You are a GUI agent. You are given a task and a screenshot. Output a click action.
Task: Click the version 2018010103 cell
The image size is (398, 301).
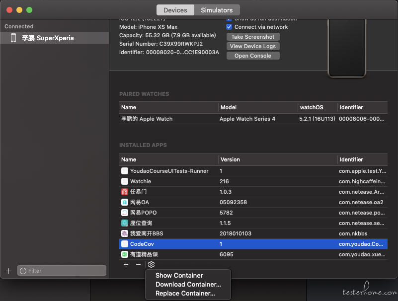(236, 233)
